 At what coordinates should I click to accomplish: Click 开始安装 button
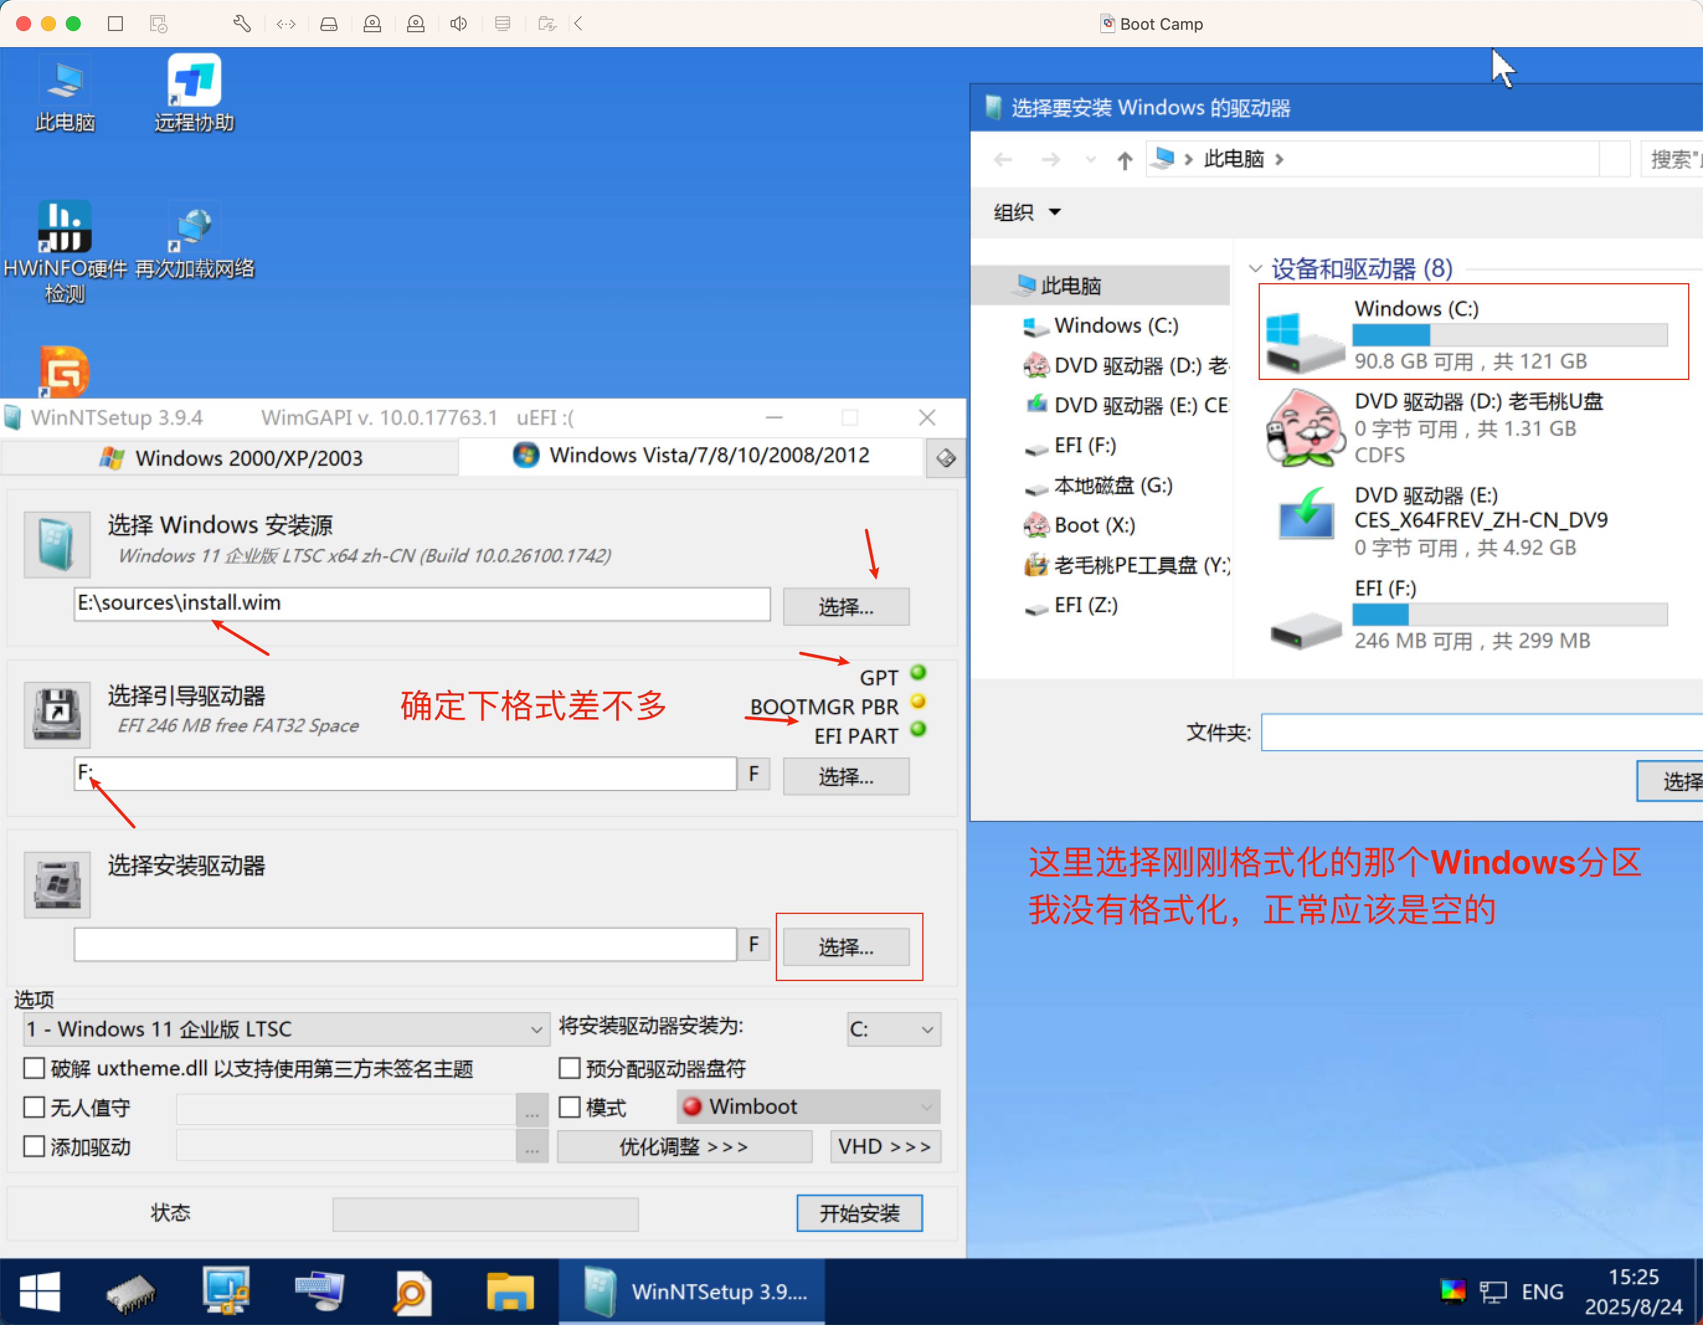pos(860,1213)
